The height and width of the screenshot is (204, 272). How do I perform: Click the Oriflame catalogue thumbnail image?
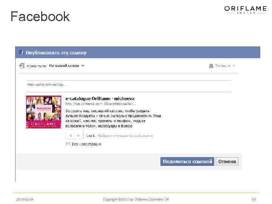coord(44,112)
